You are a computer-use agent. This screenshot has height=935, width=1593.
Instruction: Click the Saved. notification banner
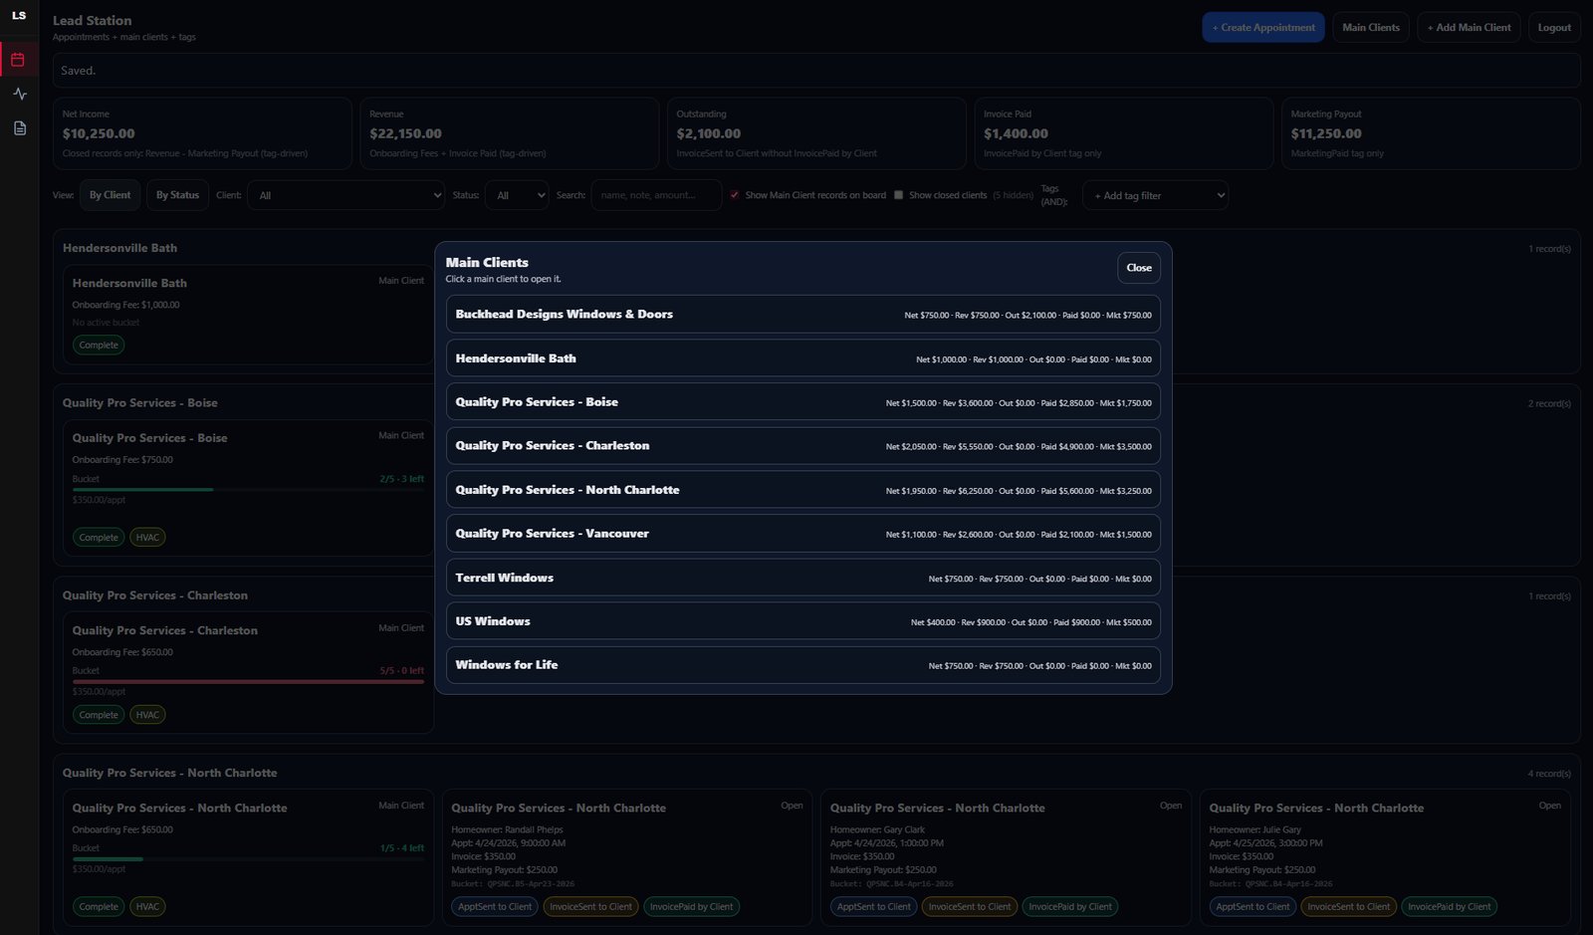(x=816, y=71)
